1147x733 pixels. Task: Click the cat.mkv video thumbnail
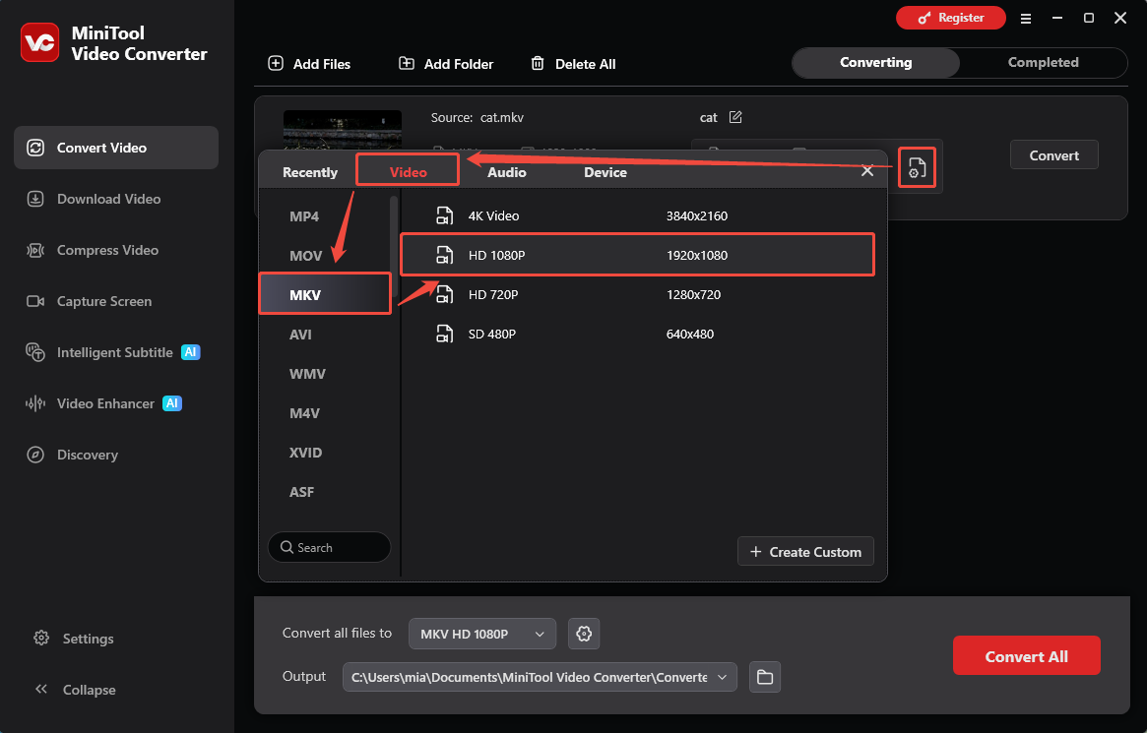tap(343, 130)
